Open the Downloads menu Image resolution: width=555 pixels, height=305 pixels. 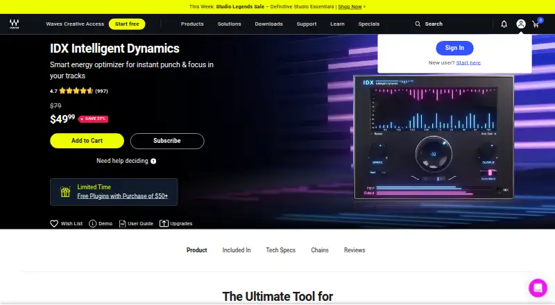[268, 24]
